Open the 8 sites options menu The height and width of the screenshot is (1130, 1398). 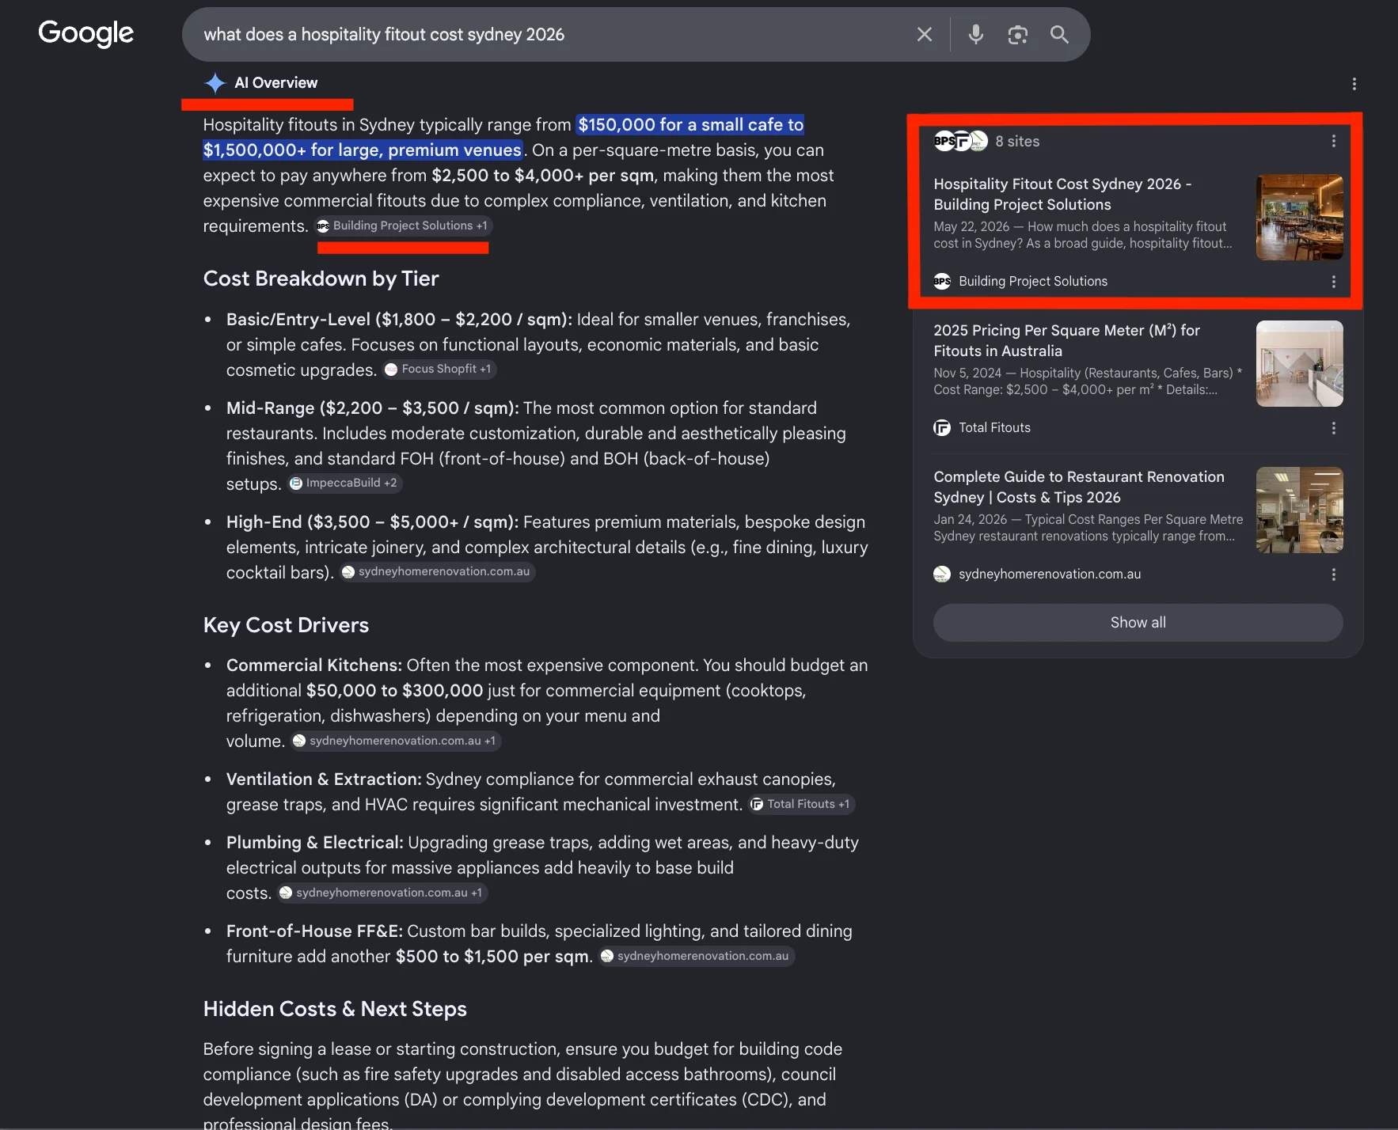1334,141
